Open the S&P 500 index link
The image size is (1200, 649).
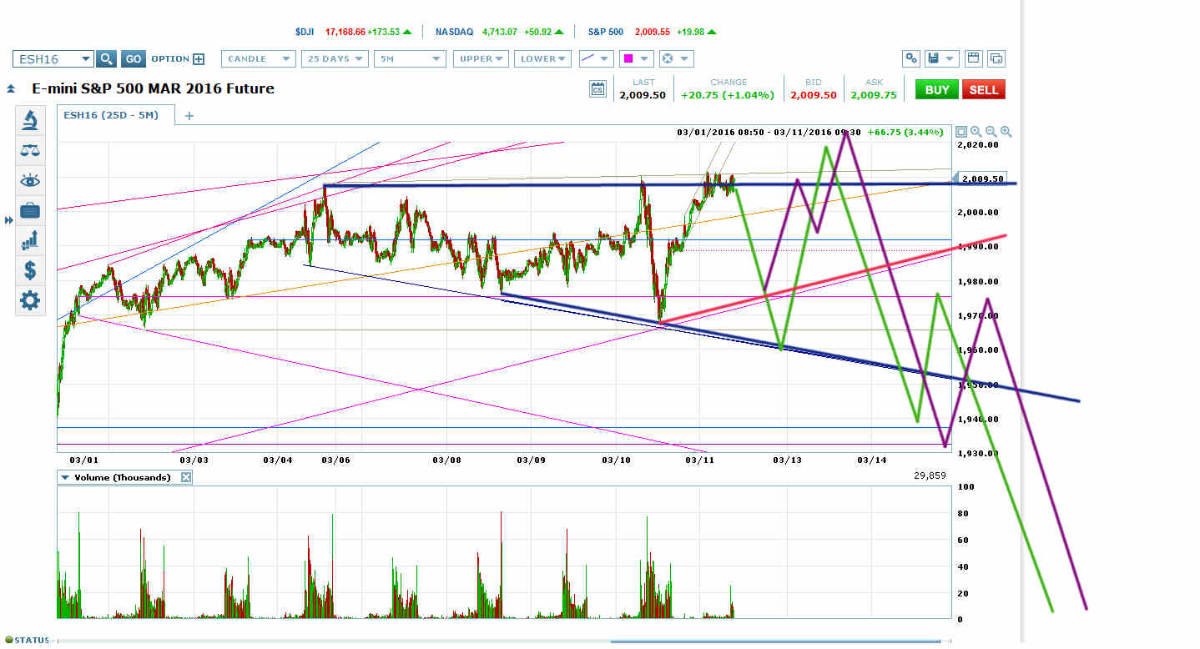[x=606, y=32]
